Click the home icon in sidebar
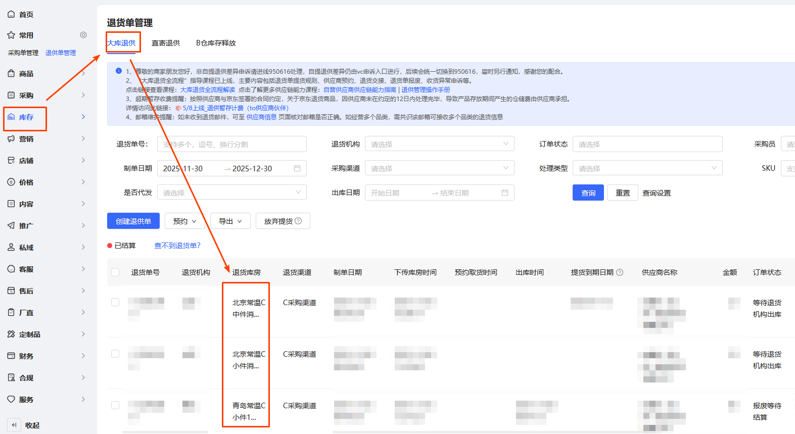The width and height of the screenshot is (795, 434). pyautogui.click(x=11, y=14)
